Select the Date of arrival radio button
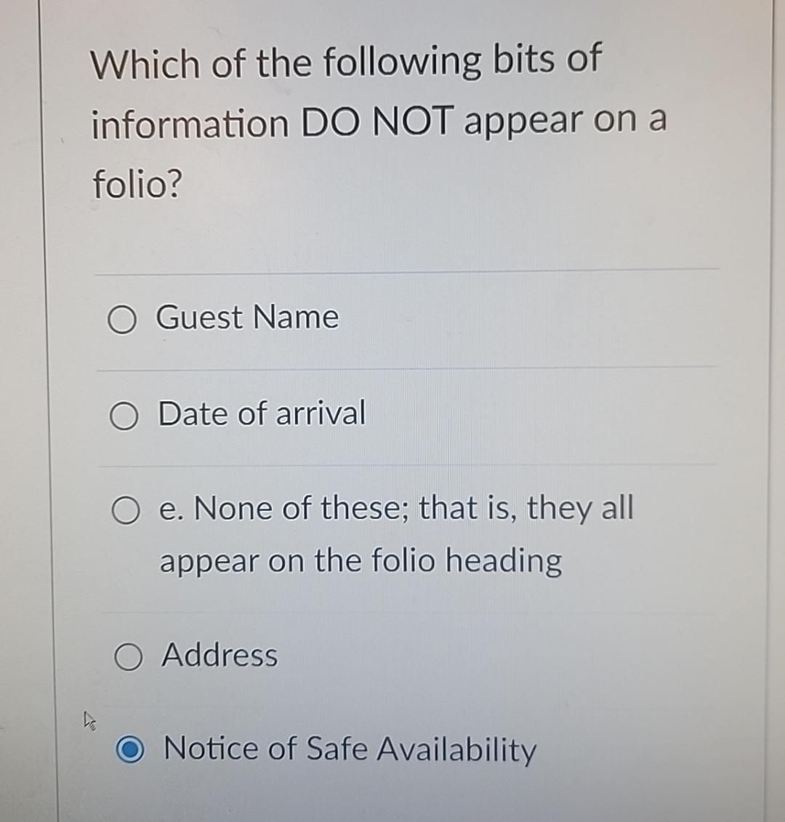Viewport: 785px width, 822px height. coord(124,415)
